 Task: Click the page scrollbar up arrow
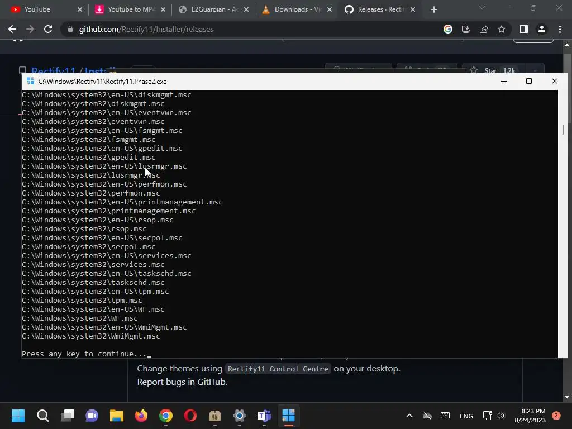click(567, 45)
